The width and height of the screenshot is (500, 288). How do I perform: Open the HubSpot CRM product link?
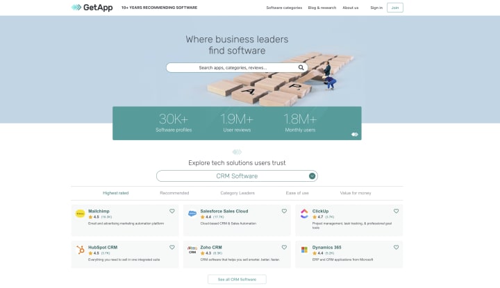[x=103, y=248]
